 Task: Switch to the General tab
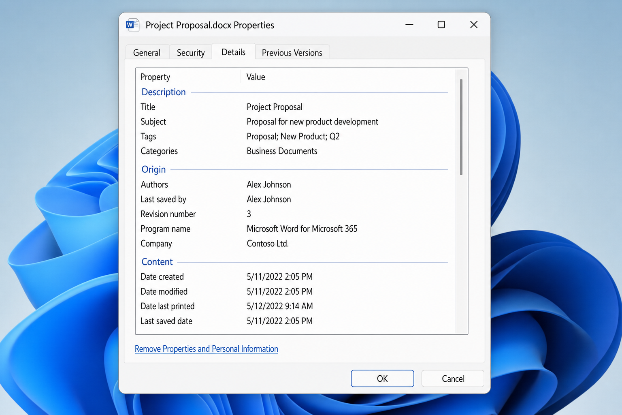coord(147,53)
